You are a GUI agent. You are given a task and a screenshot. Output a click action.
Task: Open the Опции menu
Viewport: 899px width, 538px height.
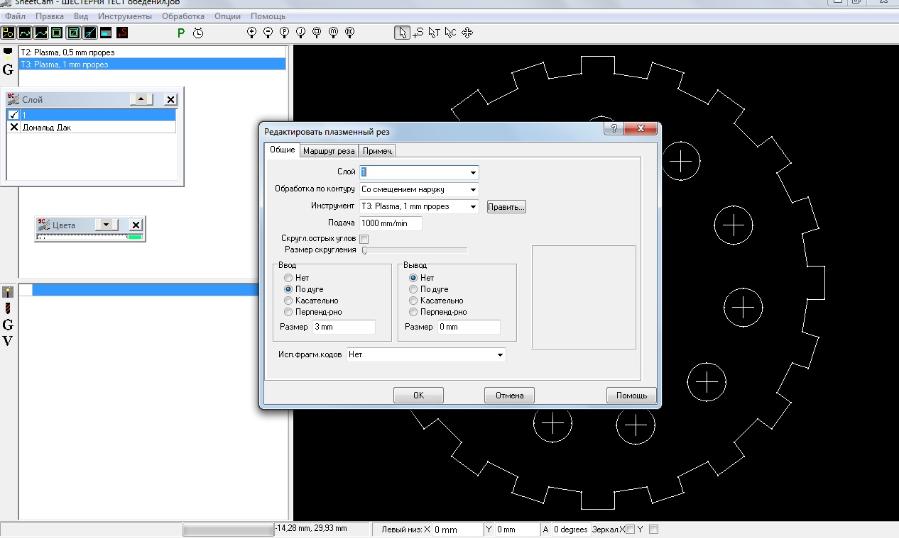click(227, 16)
